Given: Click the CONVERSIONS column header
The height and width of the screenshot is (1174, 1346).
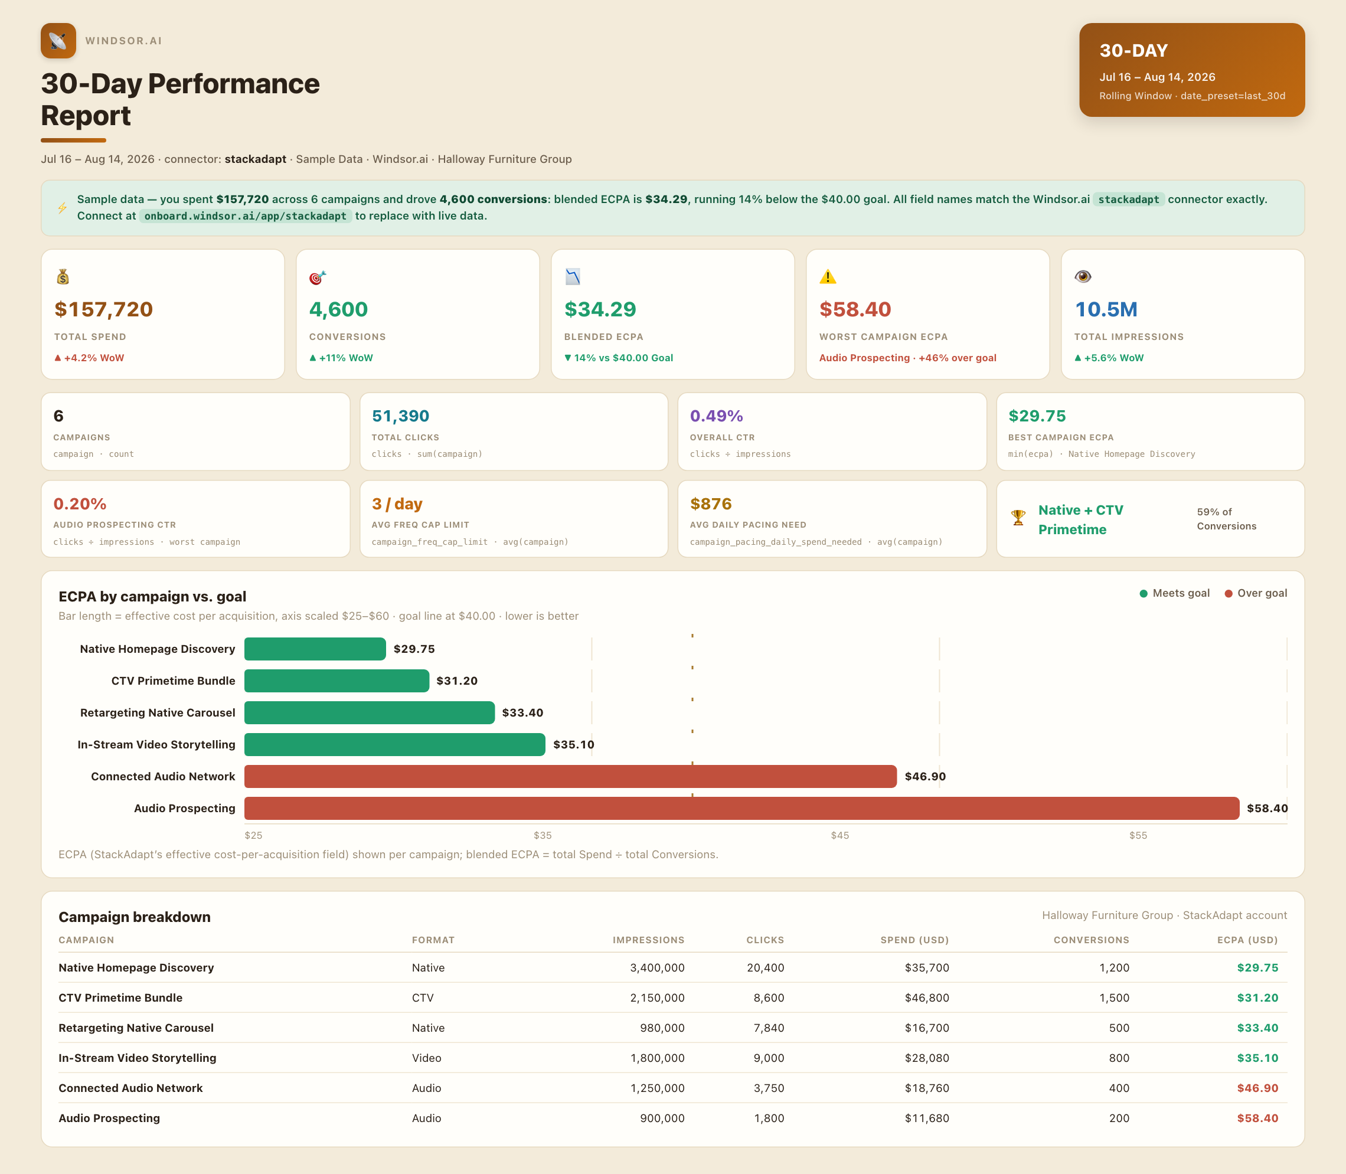Looking at the screenshot, I should [x=1092, y=940].
